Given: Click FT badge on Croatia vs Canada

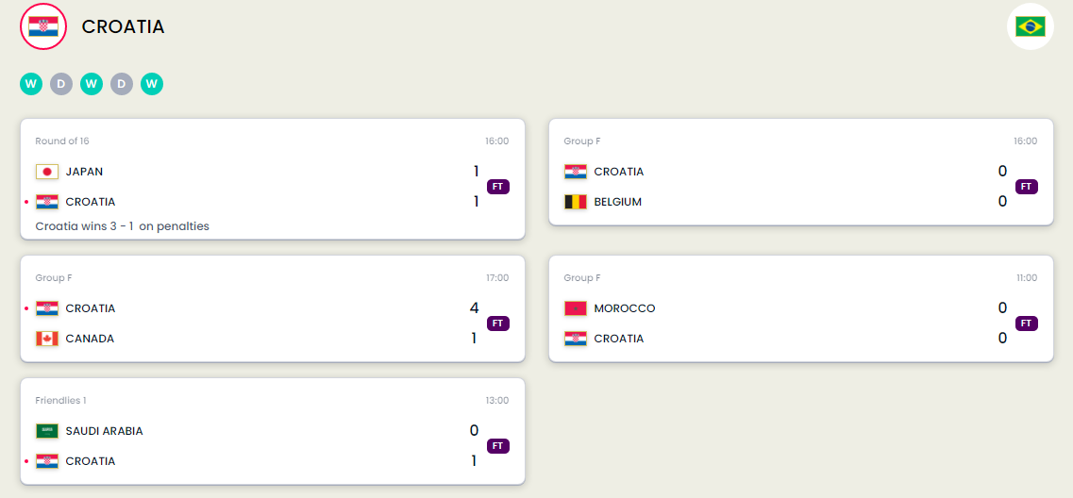Looking at the screenshot, I should [x=498, y=324].
